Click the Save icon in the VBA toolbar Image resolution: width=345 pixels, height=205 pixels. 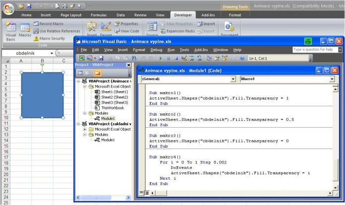[x=101, y=58]
